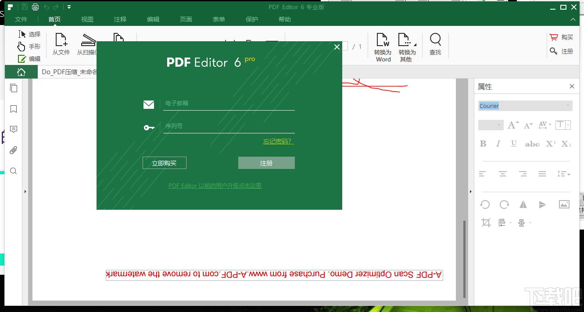The height and width of the screenshot is (312, 584).
Task: Select the 选择 (Select) tool
Action: 29,34
